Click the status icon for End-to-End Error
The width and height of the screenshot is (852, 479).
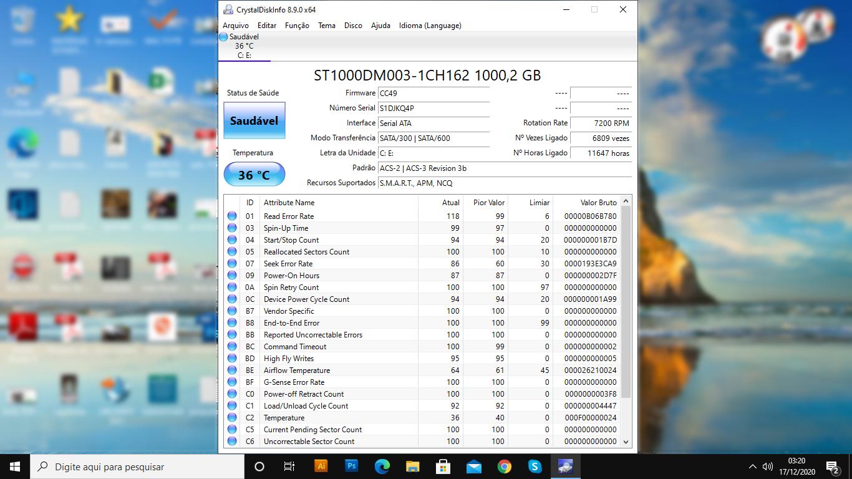tap(232, 323)
